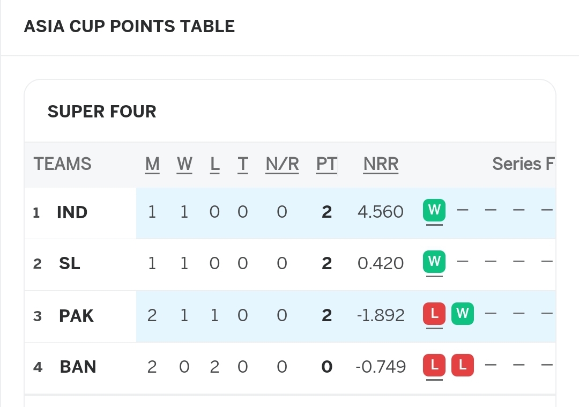Click the W wins column header
Viewport: 579px width, 407px height.
(x=184, y=164)
